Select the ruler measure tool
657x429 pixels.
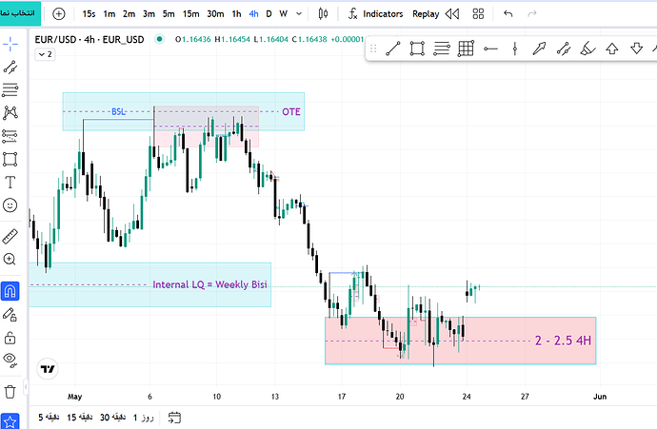tap(10, 237)
